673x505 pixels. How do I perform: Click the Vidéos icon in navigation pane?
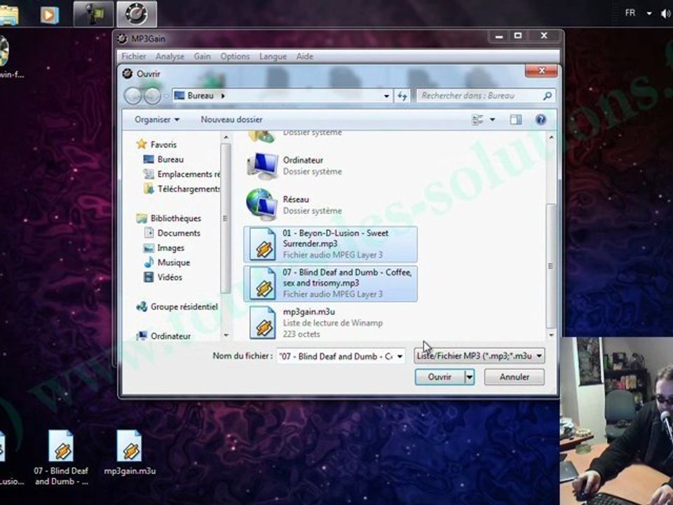click(x=149, y=278)
